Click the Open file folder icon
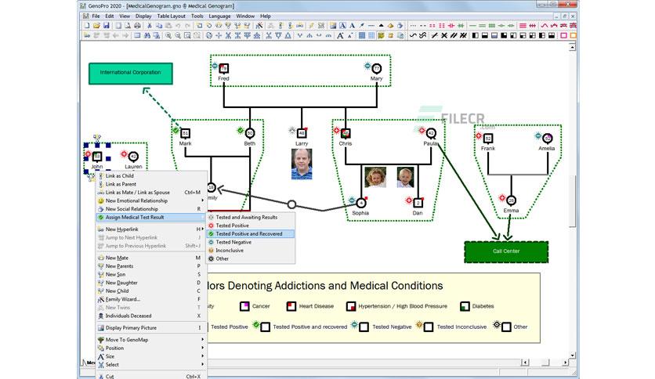Screen dimensions: 655x379 click(x=96, y=26)
